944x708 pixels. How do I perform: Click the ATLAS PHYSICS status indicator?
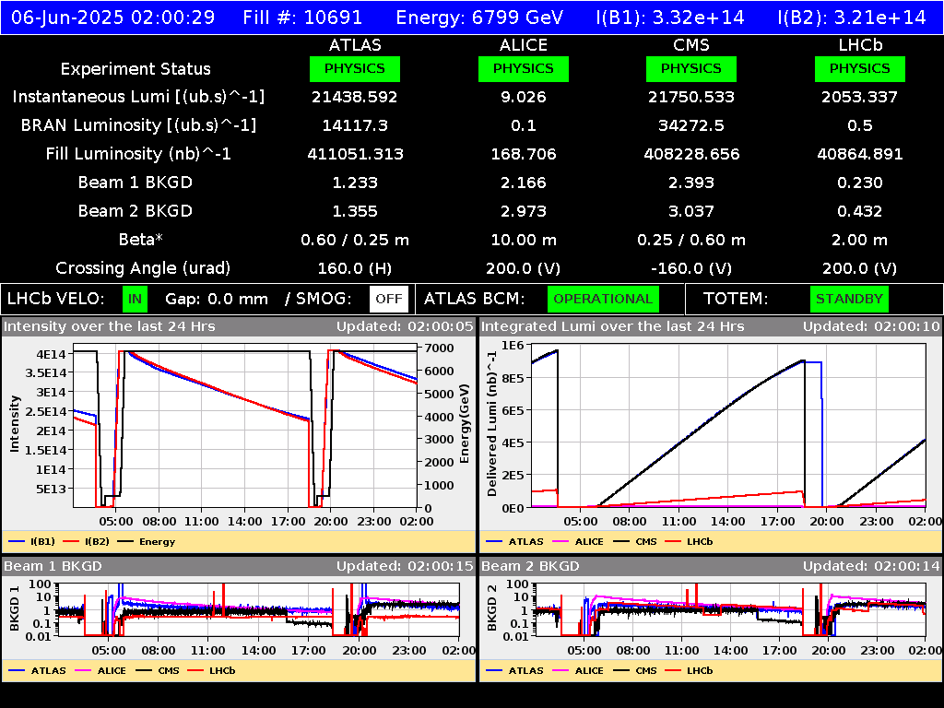tap(355, 68)
